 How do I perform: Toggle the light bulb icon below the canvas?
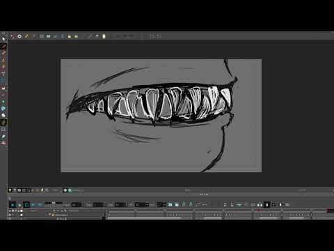click(10, 190)
